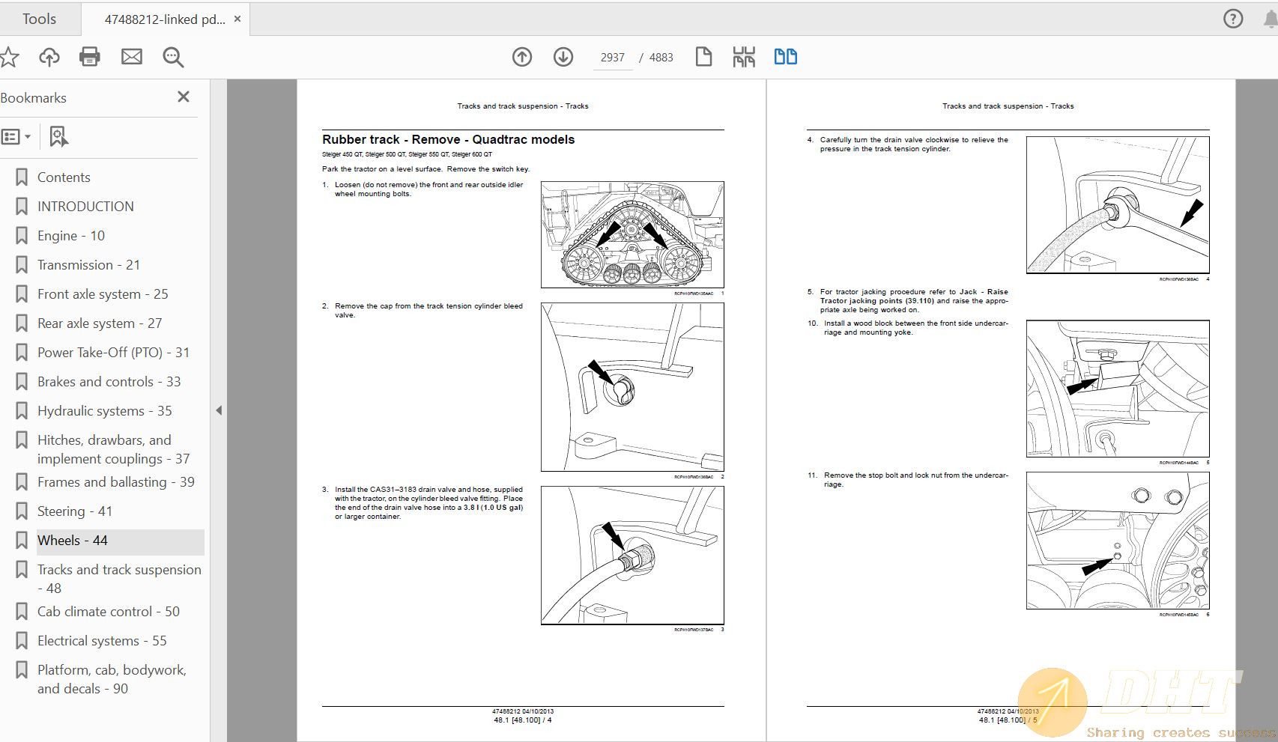Click the bookmark icon beside Rear axle system
The height and width of the screenshot is (742, 1278).
pyautogui.click(x=22, y=323)
